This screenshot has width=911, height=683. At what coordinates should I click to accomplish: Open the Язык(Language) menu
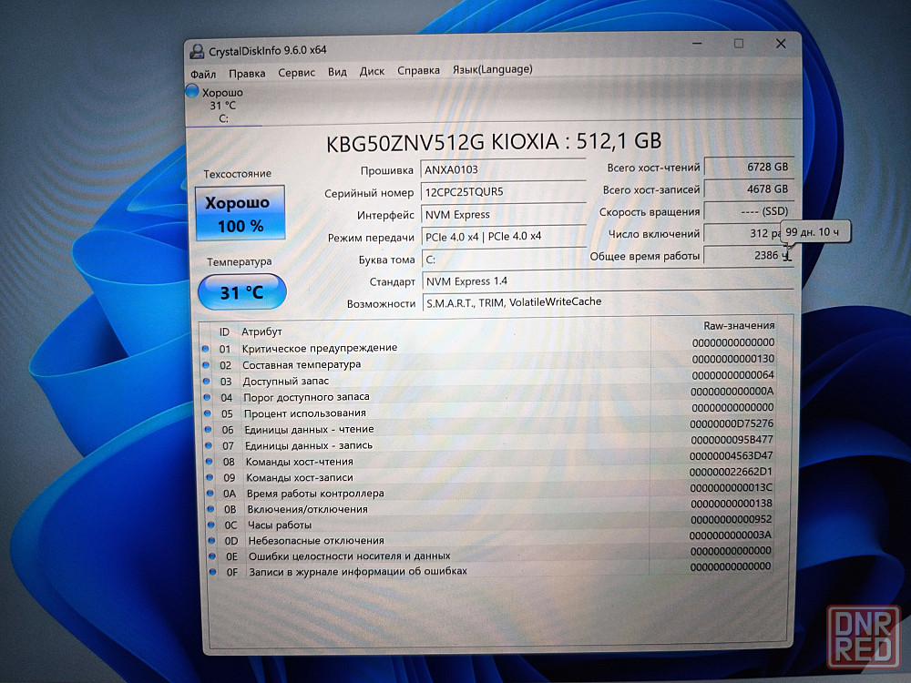(x=492, y=69)
